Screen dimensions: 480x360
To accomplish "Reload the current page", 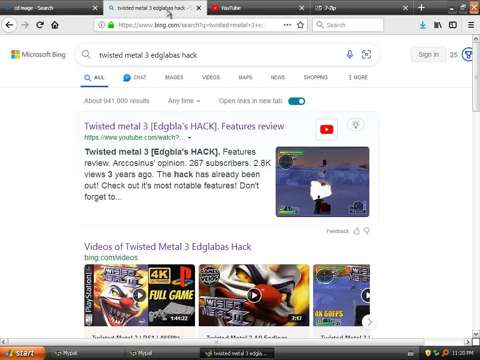I will point(40,25).
